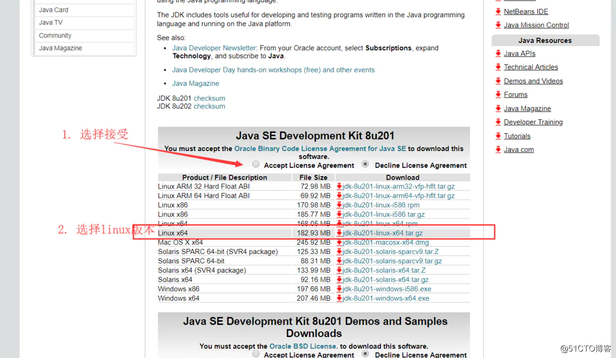616x358 pixels.
Task: Download jdk-8u201-windows-x64.exe file
Action: click(386, 298)
